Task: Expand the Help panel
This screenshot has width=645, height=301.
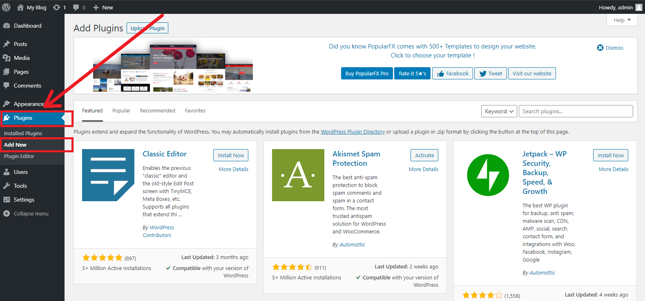Action: point(622,20)
